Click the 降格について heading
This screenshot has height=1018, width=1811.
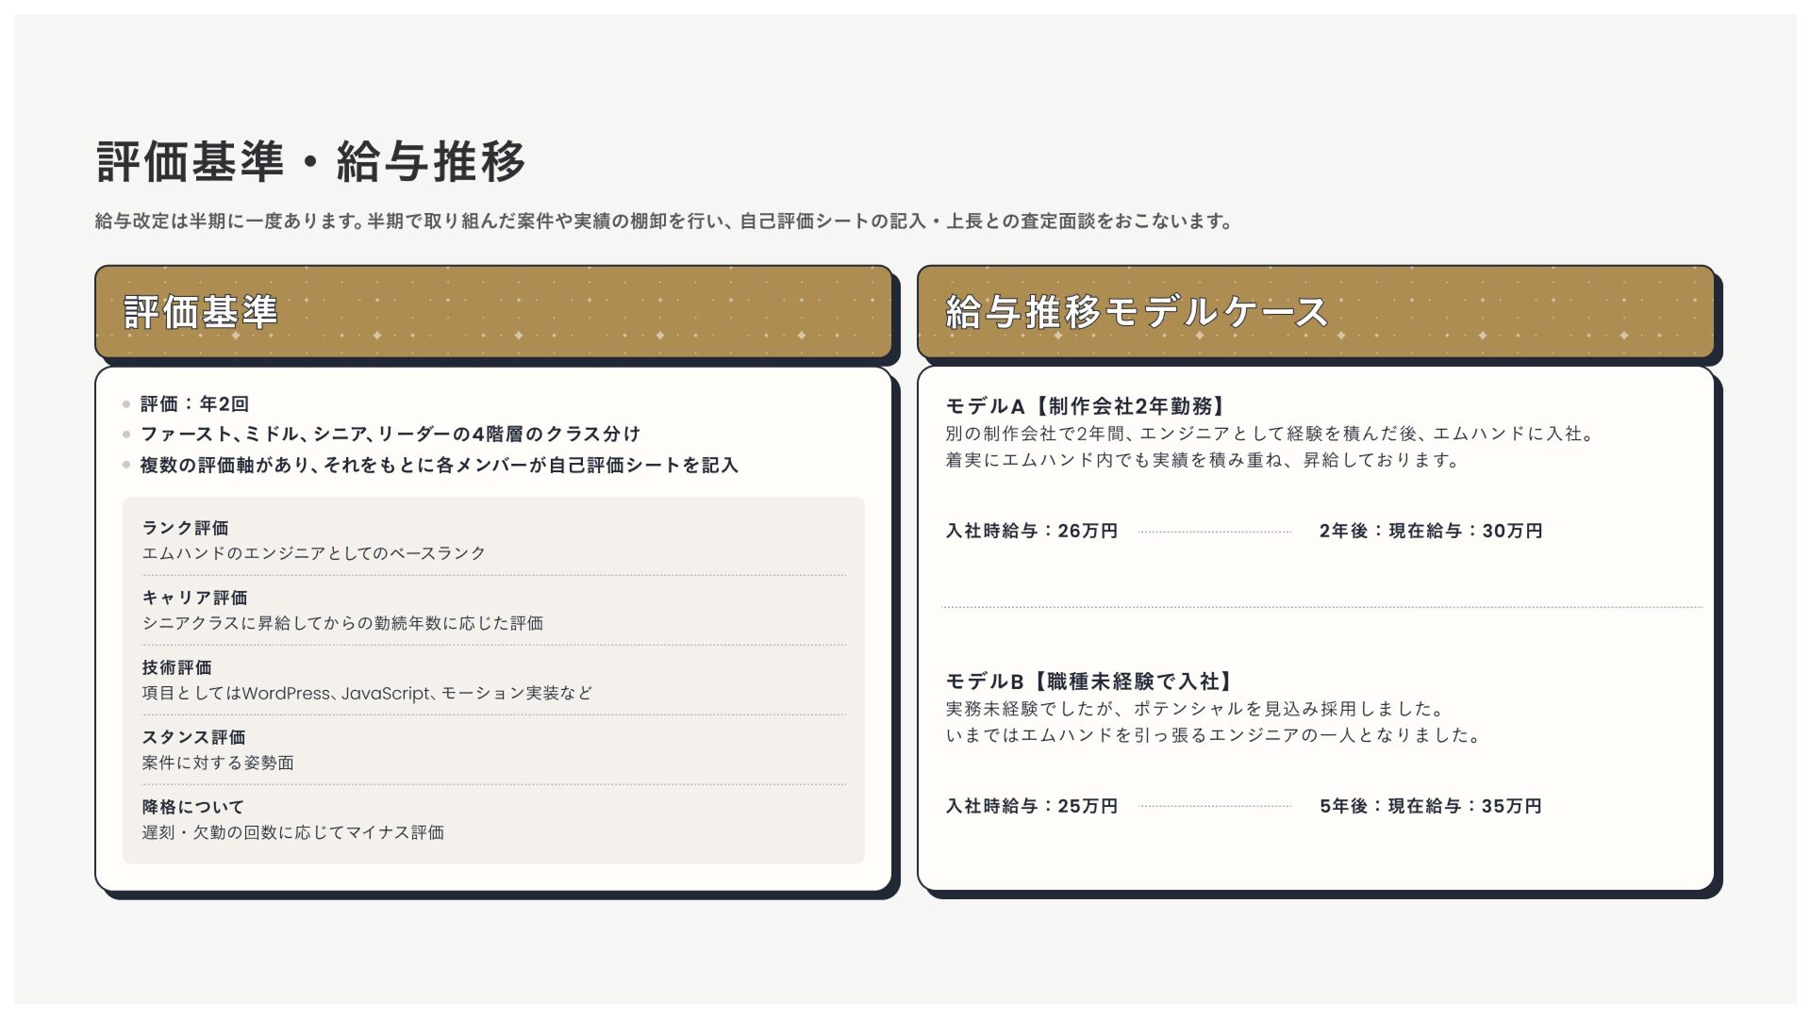click(x=193, y=807)
